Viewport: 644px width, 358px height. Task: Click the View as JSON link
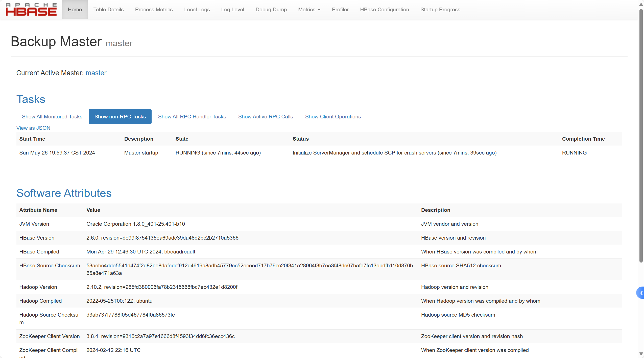(x=33, y=128)
